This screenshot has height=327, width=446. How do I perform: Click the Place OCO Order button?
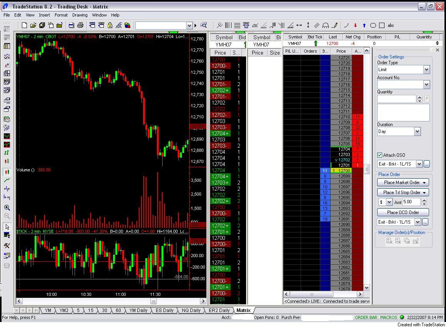coord(403,212)
